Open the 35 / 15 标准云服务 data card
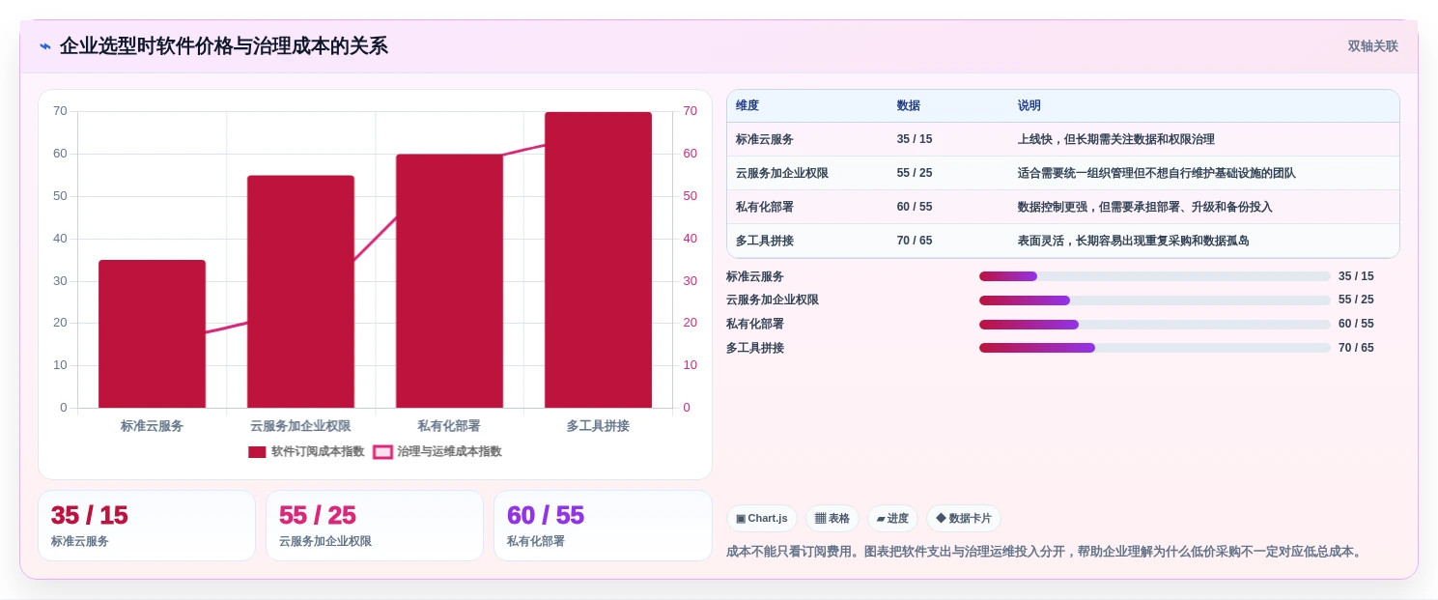Image resolution: width=1438 pixels, height=600 pixels. tap(147, 526)
